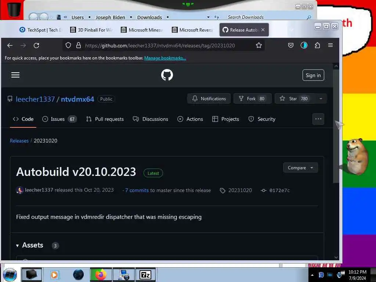This screenshot has height=282, width=376.
Task: Click the Latest release badge
Action: pos(153,173)
